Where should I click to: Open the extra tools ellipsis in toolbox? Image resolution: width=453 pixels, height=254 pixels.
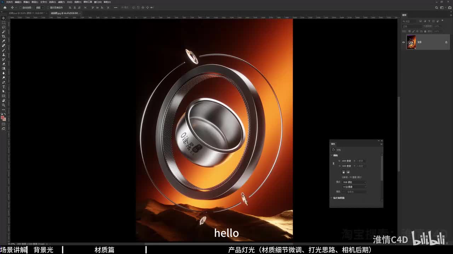coord(4,110)
